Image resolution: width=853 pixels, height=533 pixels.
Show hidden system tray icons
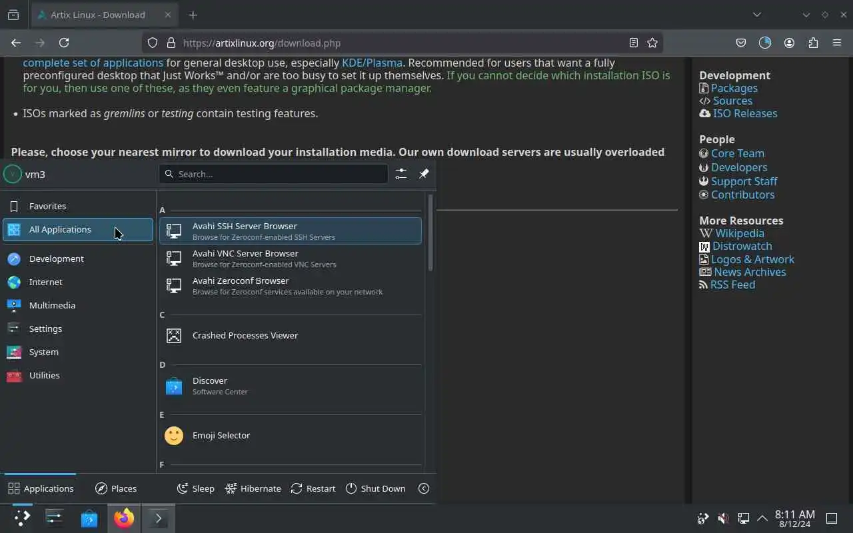tap(762, 518)
